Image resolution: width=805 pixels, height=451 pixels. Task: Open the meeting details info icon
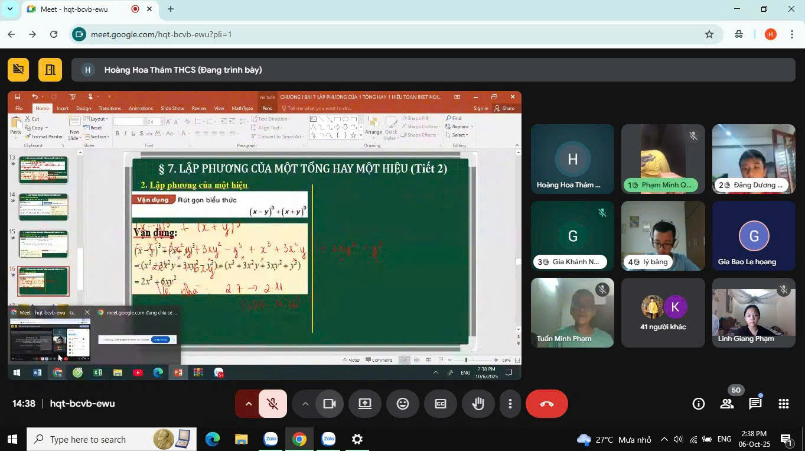click(x=699, y=404)
